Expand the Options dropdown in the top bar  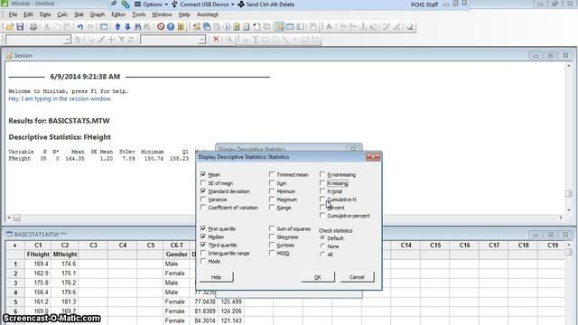151,5
